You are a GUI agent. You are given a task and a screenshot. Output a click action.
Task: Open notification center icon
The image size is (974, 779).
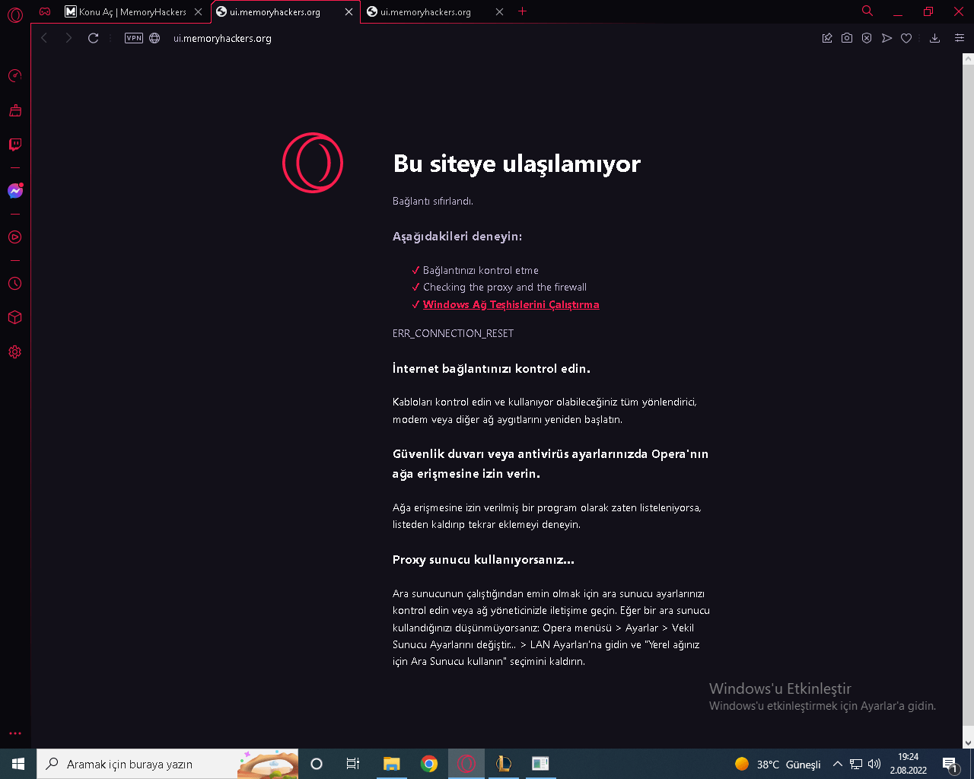(x=950, y=764)
